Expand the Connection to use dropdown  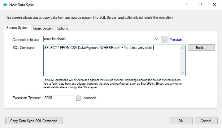(x=156, y=39)
